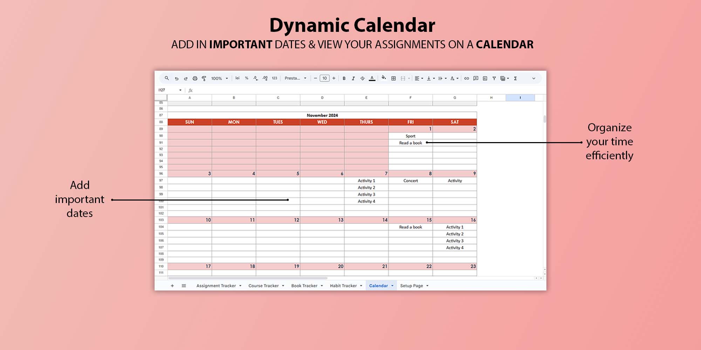
Task: Click the paint format roller icon
Action: [x=204, y=78]
